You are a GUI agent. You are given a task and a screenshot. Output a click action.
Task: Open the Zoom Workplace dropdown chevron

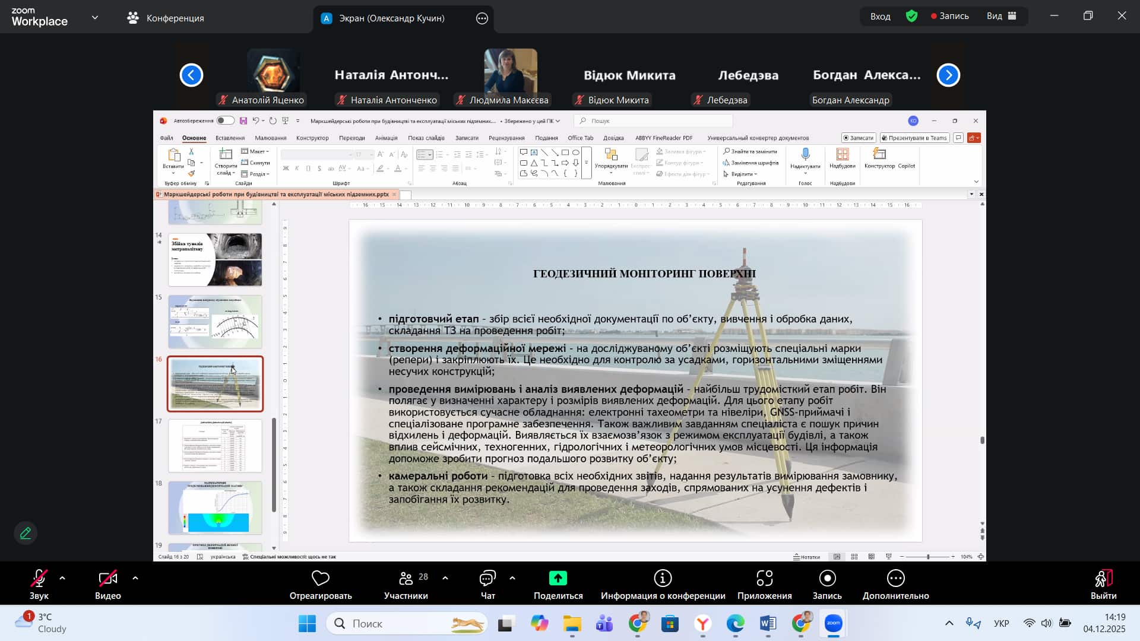point(95,18)
